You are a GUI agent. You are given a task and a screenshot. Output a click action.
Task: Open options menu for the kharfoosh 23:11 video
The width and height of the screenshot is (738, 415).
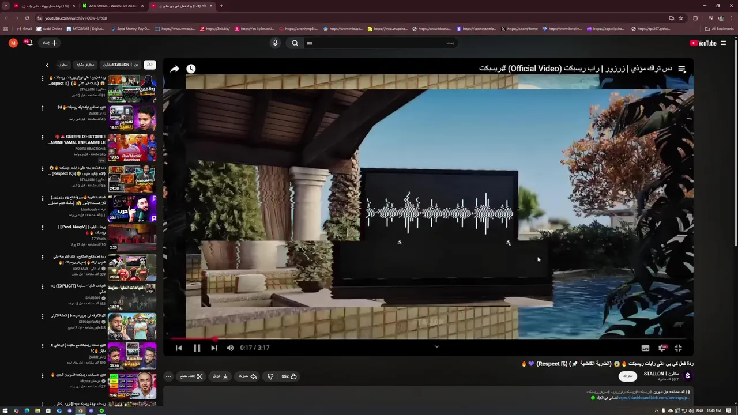point(42,198)
